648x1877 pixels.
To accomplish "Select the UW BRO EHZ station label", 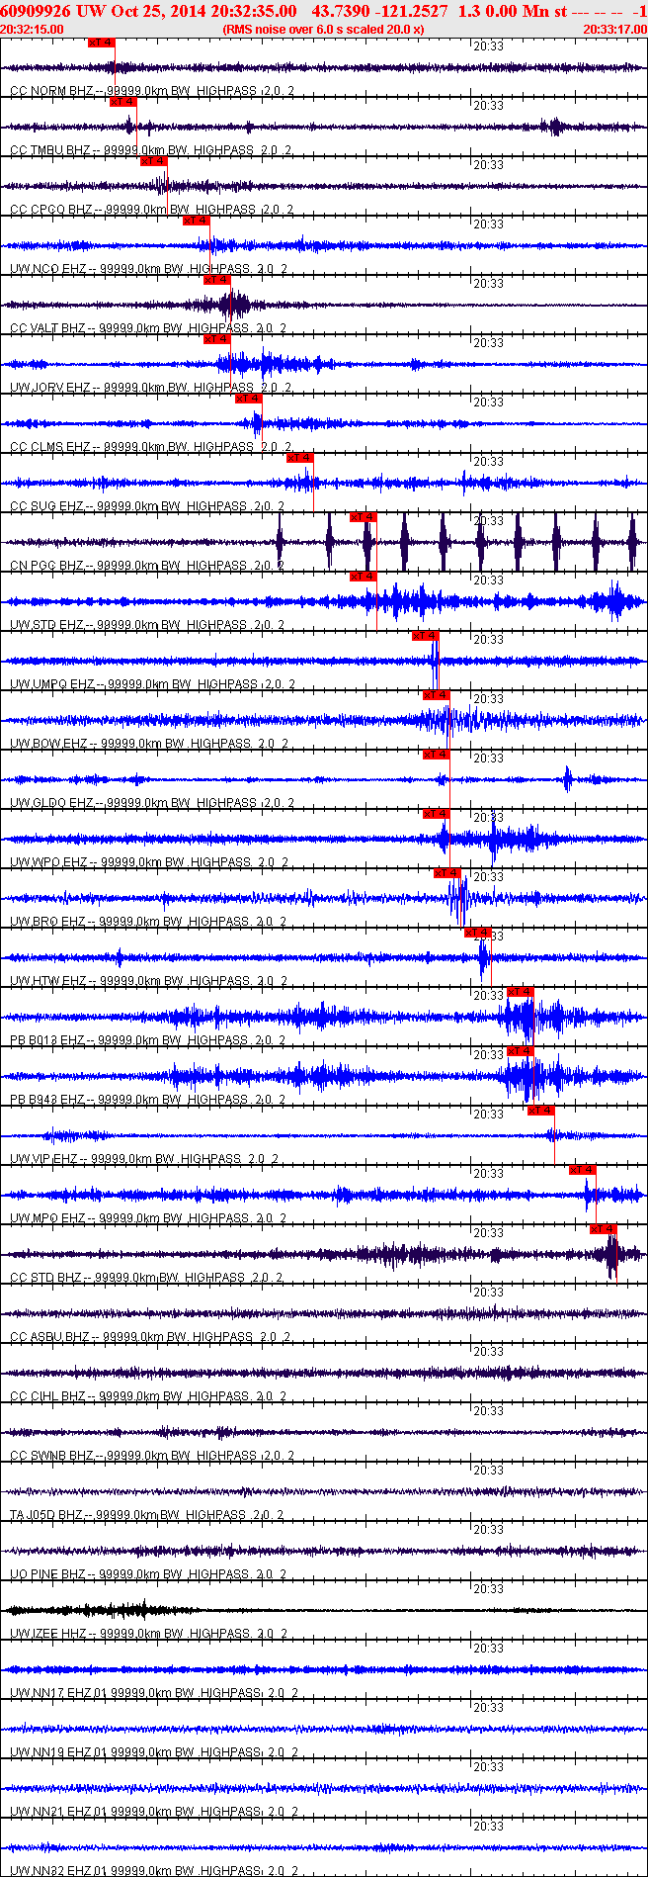I will pos(148,922).
